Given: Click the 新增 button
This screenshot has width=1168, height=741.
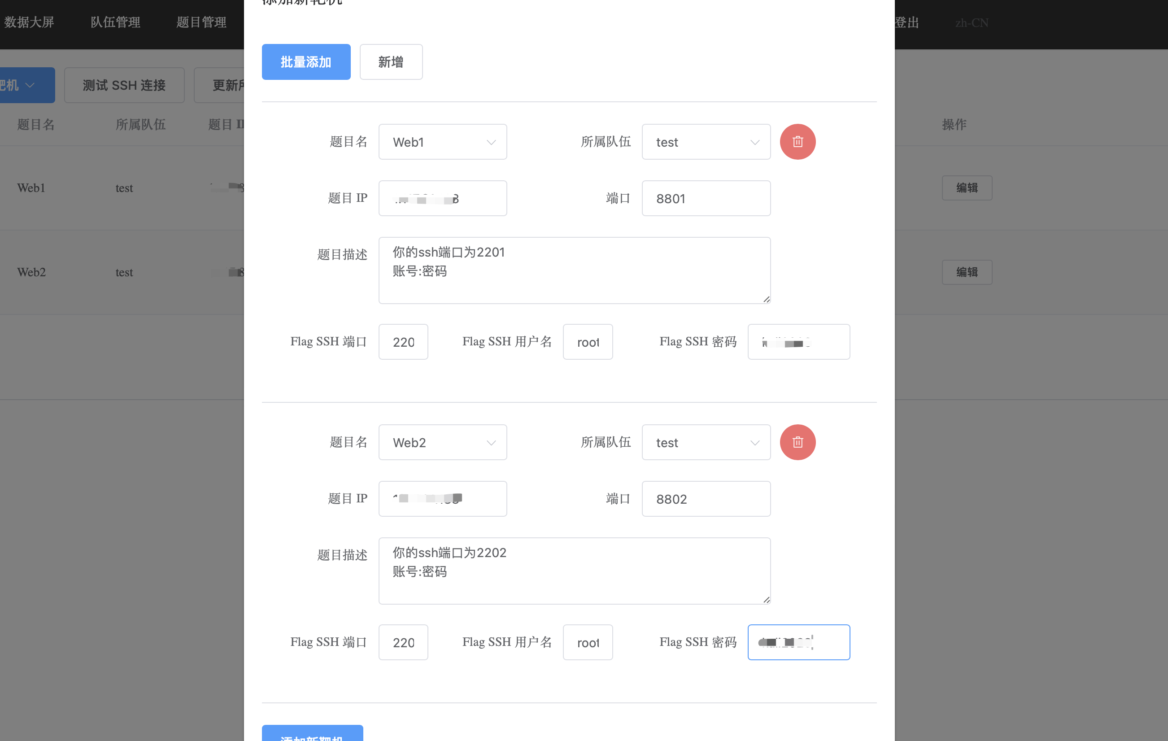Looking at the screenshot, I should coord(391,62).
